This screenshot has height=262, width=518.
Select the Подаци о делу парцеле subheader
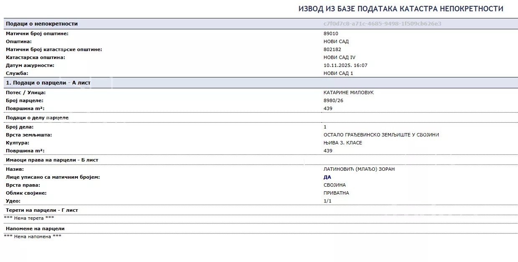point(37,118)
